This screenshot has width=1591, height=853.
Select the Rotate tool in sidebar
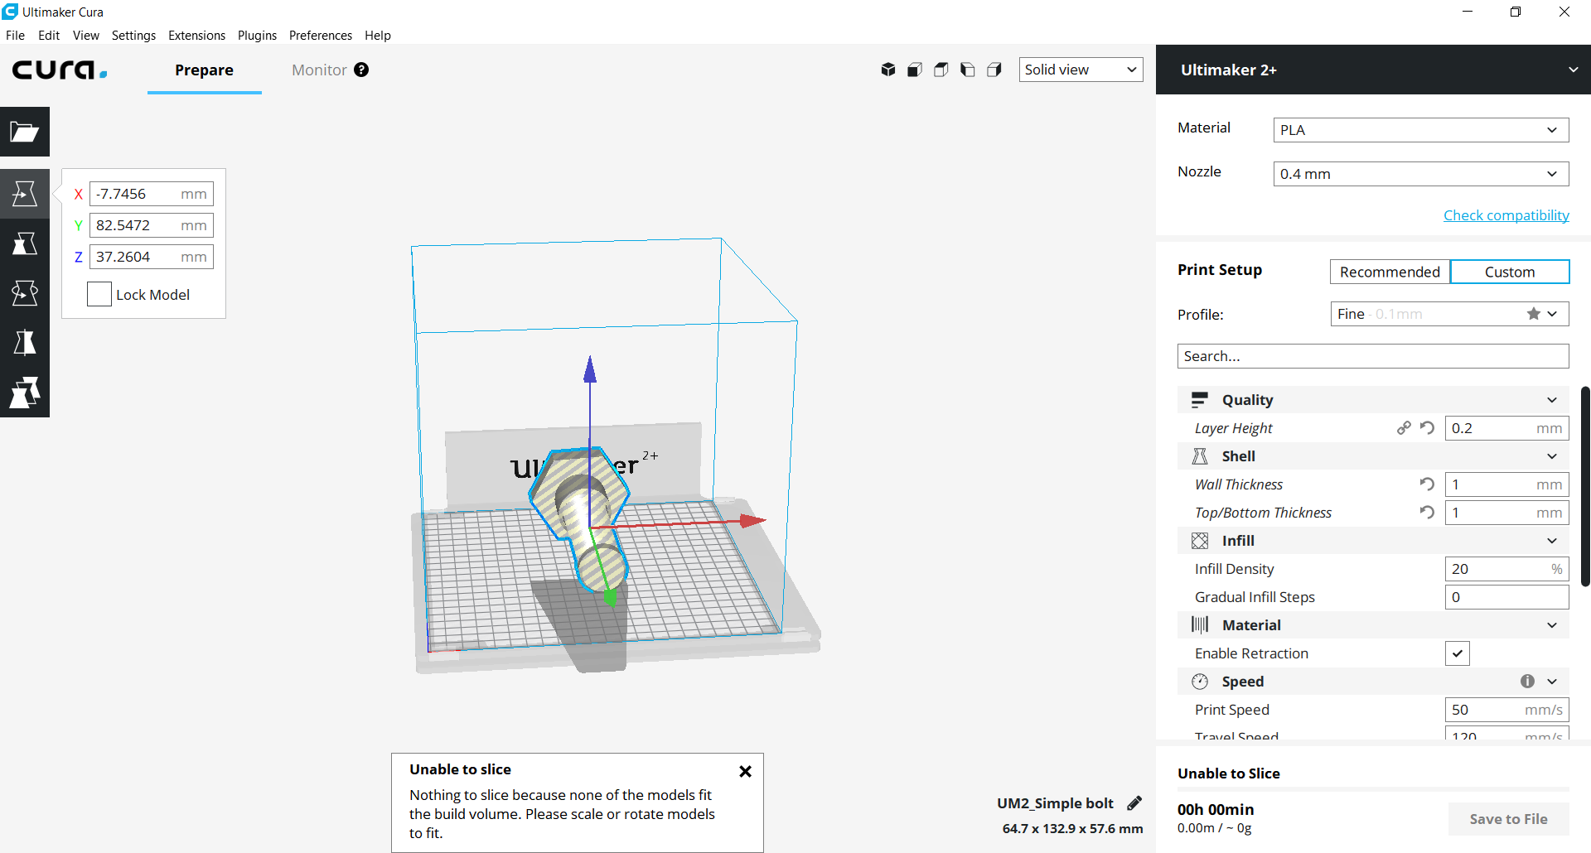(x=25, y=293)
